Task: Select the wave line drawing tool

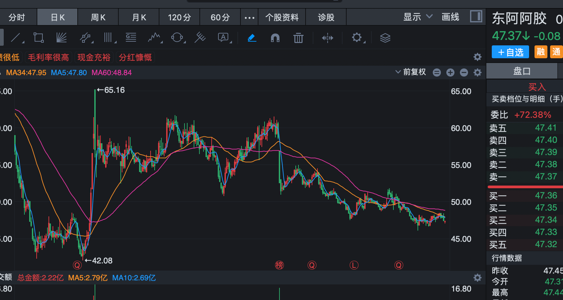Action: (x=154, y=38)
